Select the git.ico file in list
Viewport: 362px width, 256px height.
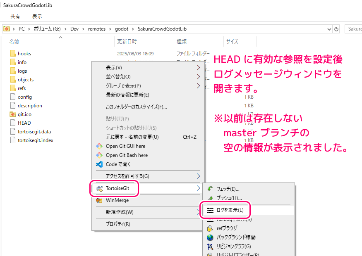(x=24, y=114)
